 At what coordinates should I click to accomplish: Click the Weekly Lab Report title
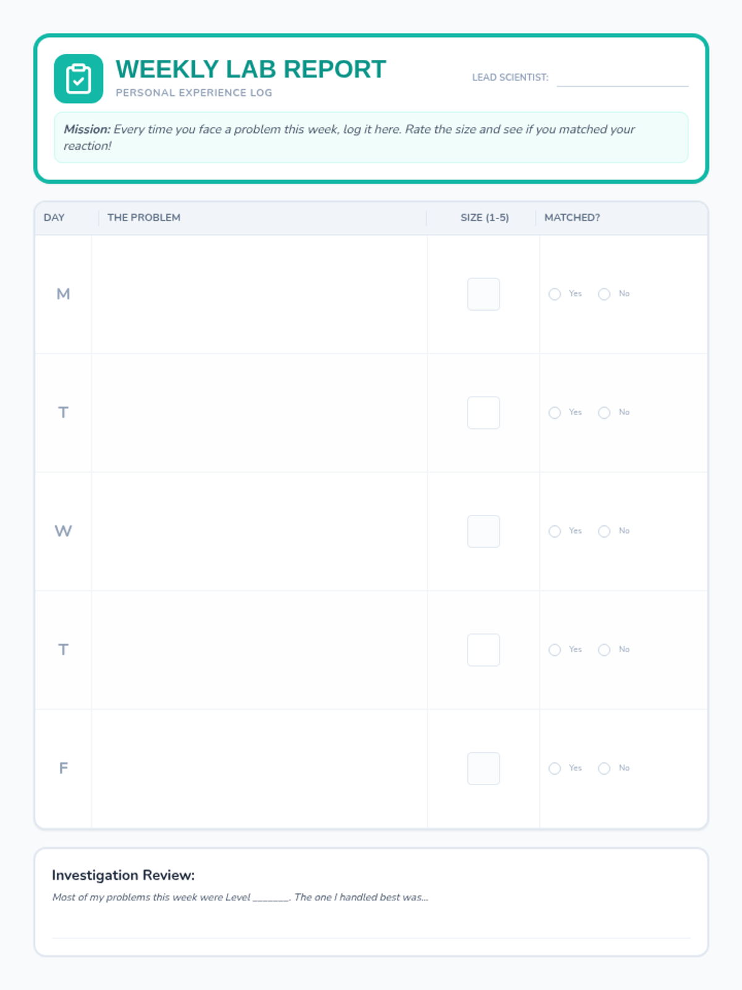click(x=250, y=69)
